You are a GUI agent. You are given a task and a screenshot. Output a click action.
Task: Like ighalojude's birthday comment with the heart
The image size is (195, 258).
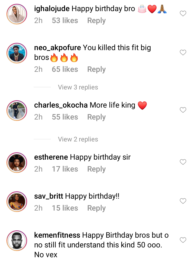(183, 14)
